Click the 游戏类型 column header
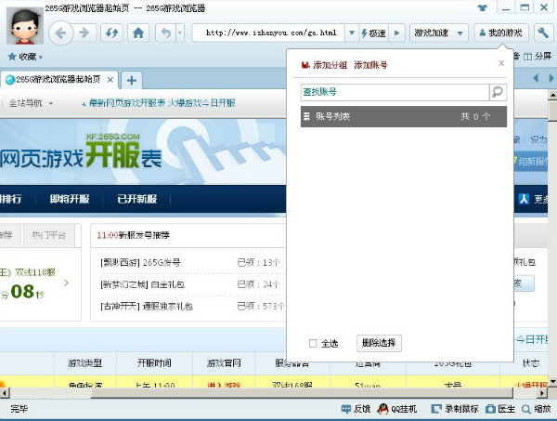The height and width of the screenshot is (421, 557). [x=84, y=363]
